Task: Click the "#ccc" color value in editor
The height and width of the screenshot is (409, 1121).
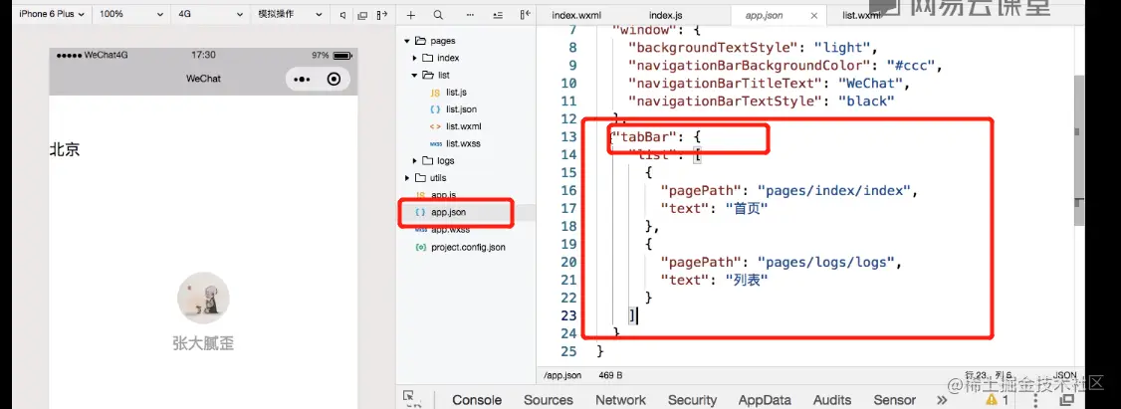Action: [911, 66]
